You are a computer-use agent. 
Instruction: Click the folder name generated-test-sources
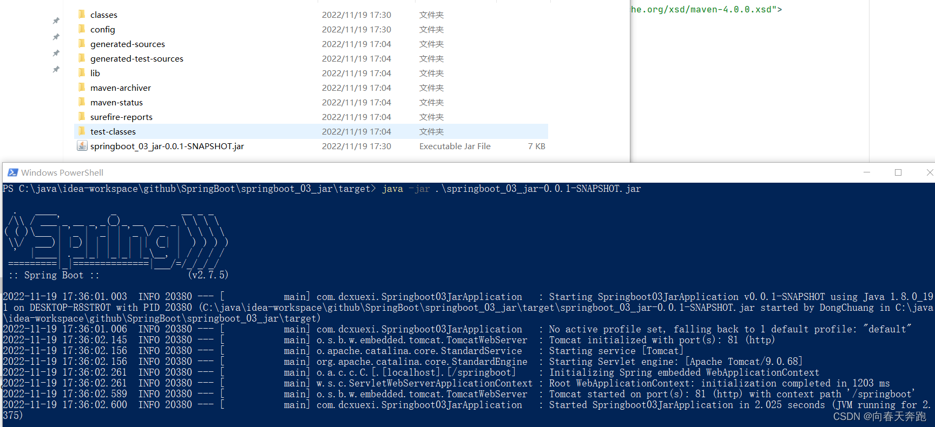point(137,58)
